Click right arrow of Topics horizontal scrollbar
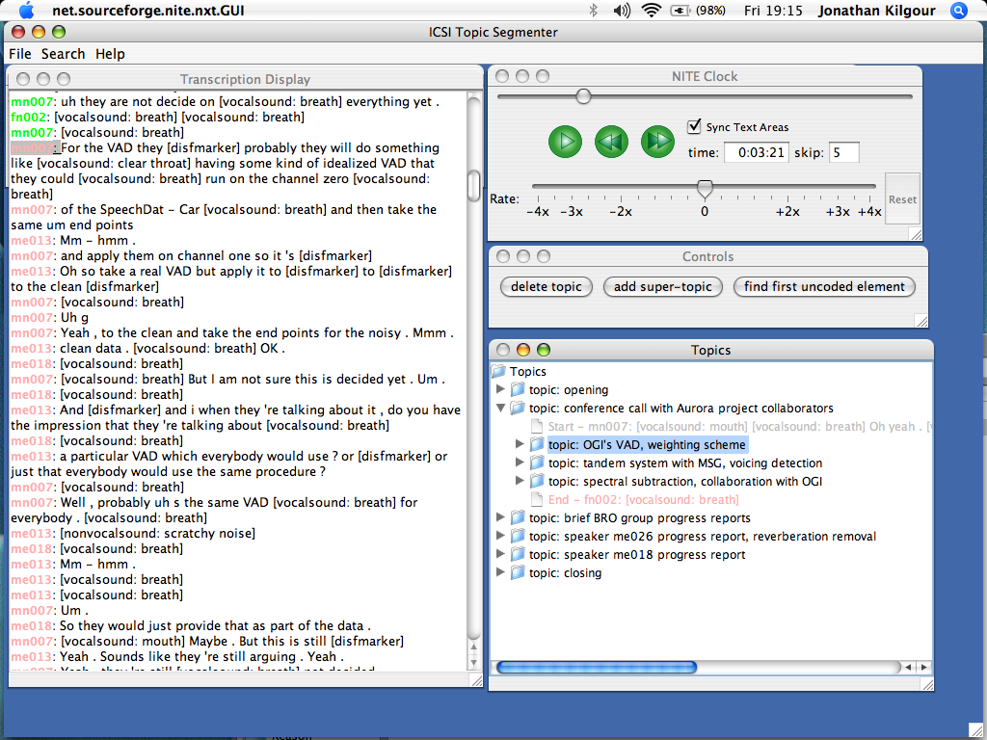 coord(923,667)
